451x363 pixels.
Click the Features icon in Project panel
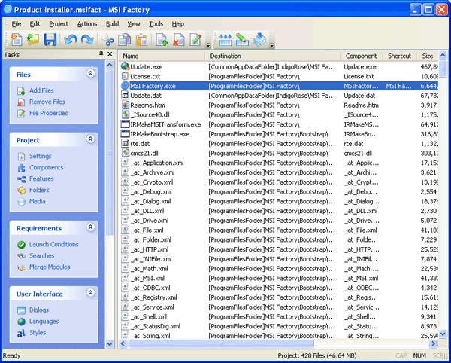pos(21,179)
